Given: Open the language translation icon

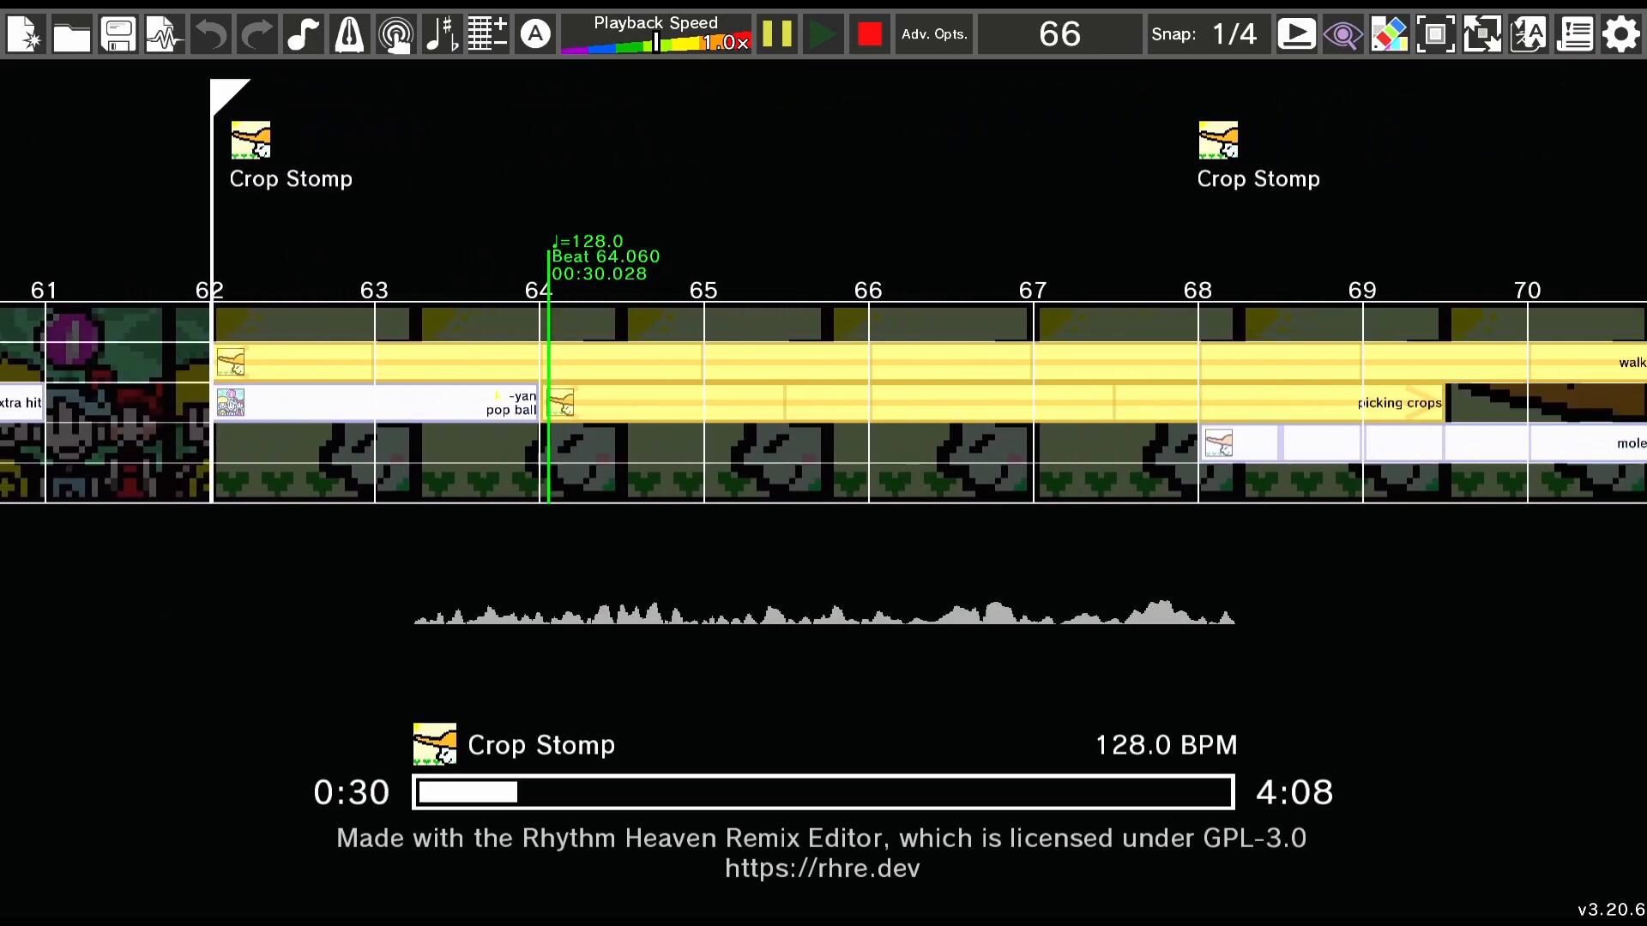Looking at the screenshot, I should pyautogui.click(x=1528, y=35).
